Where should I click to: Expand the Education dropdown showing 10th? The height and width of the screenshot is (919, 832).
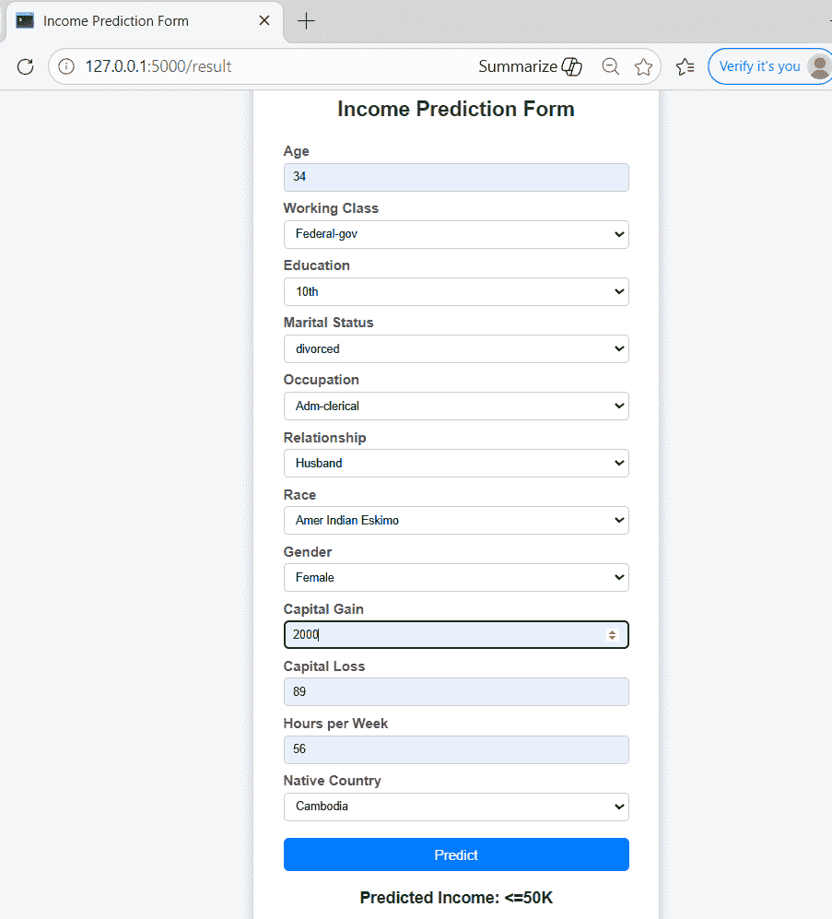click(x=456, y=291)
